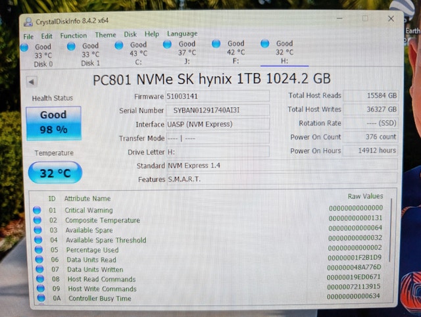Open the Theme menu
Screen dimensions: 421x317
point(105,35)
